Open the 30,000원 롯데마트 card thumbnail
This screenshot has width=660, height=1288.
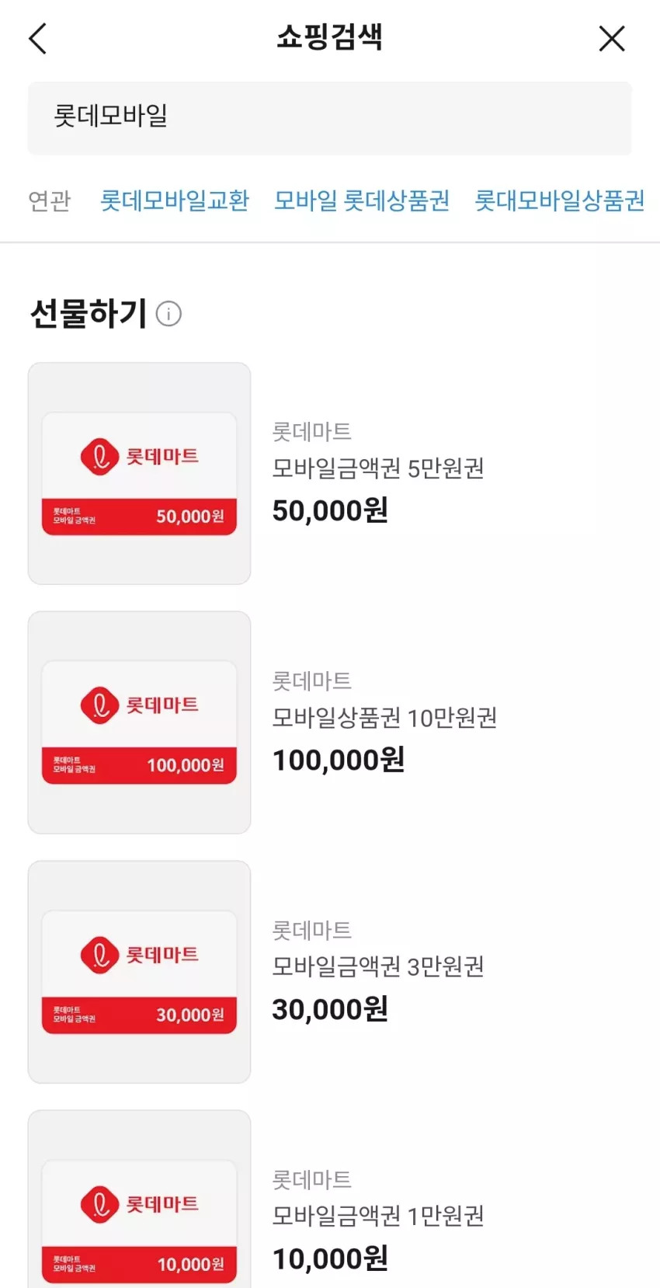(139, 972)
